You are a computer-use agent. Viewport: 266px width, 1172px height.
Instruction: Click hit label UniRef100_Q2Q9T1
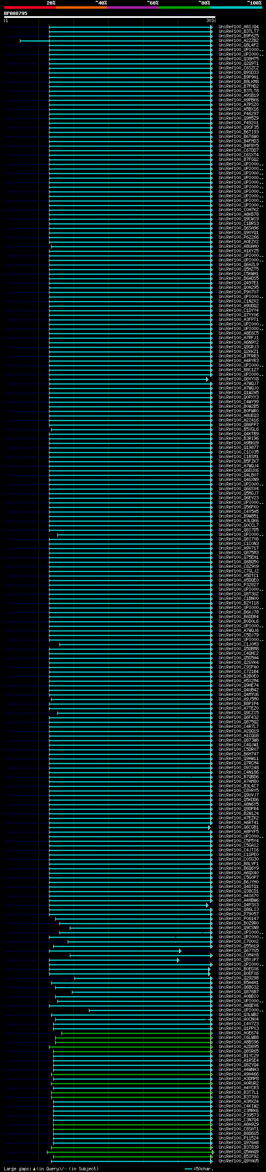click(x=238, y=63)
